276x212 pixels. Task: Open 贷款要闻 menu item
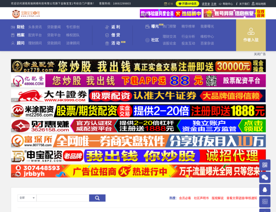coord(54,27)
